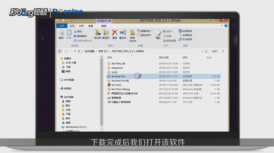Click the Cut (剪切) scissors icon
The width and height of the screenshot is (274, 153).
75,31
